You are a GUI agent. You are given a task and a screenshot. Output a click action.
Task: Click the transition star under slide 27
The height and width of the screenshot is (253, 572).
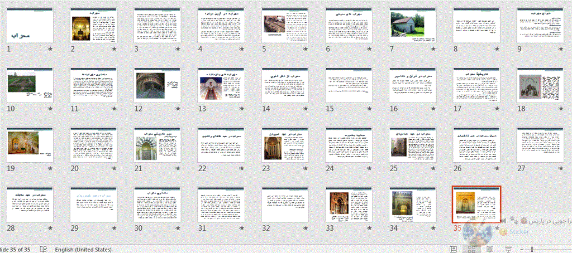[x=560, y=168]
